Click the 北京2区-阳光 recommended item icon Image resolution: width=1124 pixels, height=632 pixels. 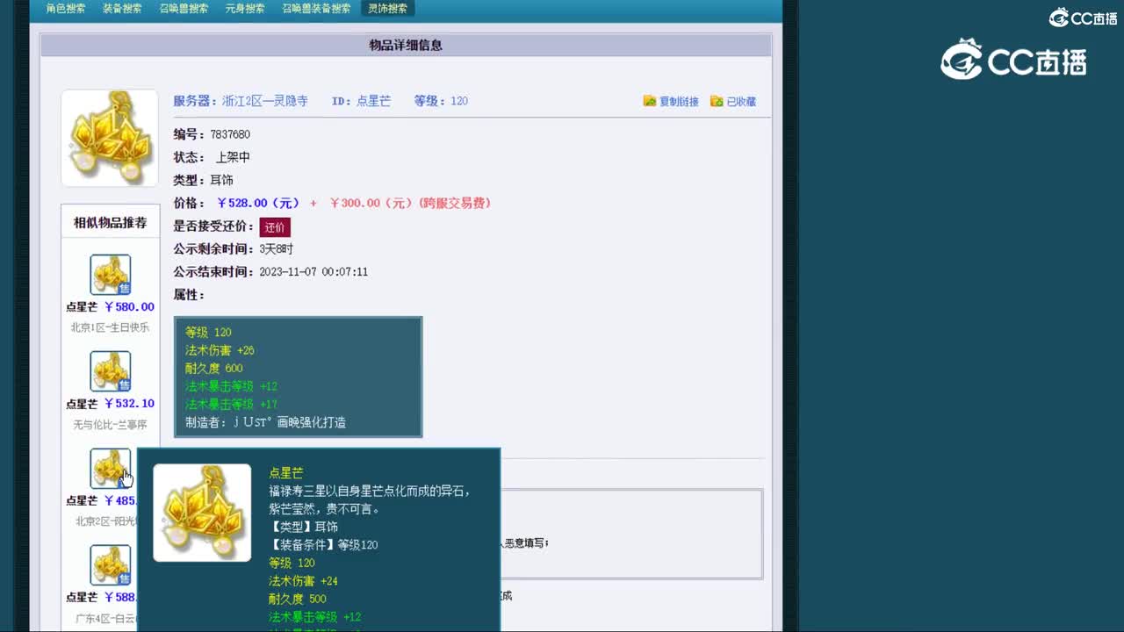(x=109, y=468)
